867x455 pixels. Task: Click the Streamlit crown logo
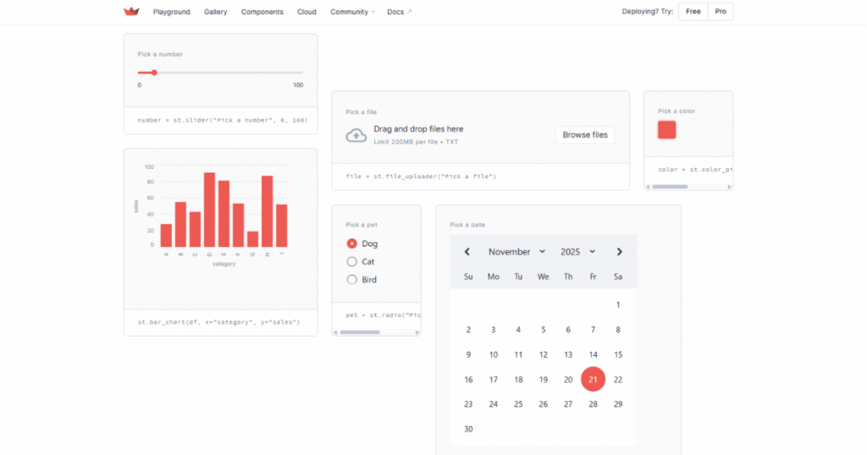coord(131,12)
